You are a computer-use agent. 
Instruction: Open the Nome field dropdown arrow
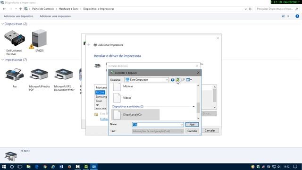coord(182,125)
